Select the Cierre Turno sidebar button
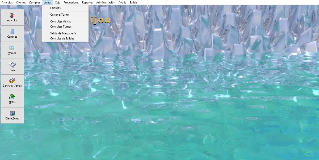The height and width of the screenshot is (160, 319). click(12, 115)
